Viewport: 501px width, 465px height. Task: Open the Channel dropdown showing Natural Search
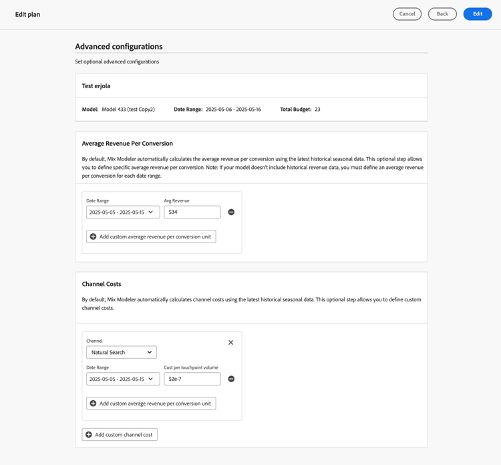point(121,353)
